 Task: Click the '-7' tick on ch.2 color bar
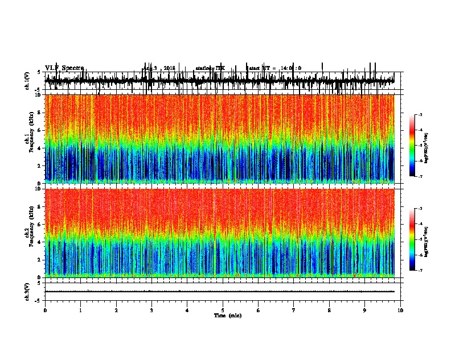420,270
